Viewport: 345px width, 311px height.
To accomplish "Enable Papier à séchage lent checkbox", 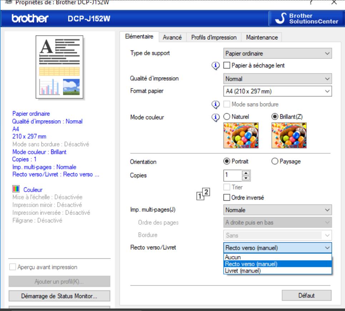I will point(227,65).
